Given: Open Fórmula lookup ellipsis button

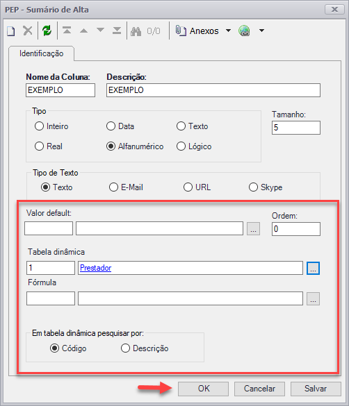Looking at the screenshot, I should pos(314,299).
